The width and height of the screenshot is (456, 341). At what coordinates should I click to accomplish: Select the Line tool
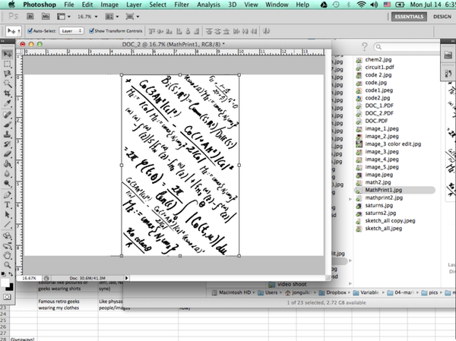(x=8, y=225)
